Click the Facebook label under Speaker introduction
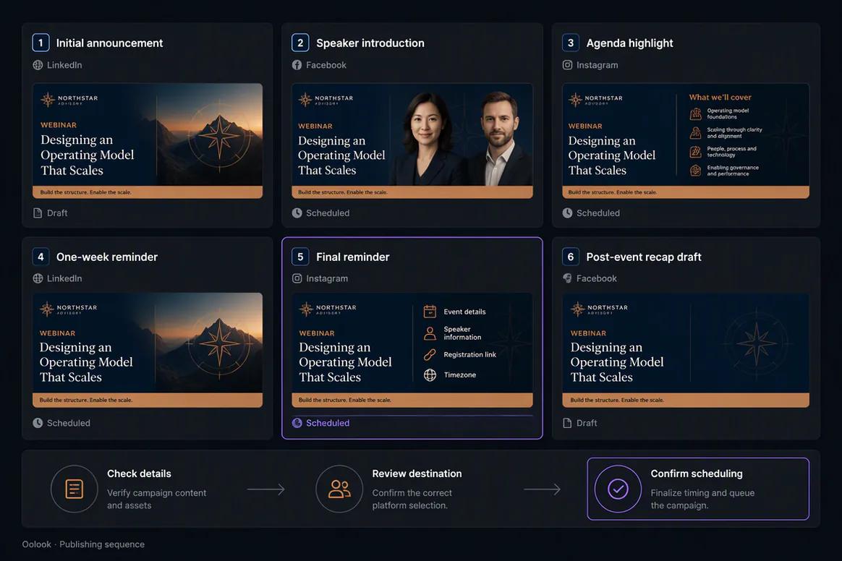Image resolution: width=842 pixels, height=561 pixels. (326, 65)
